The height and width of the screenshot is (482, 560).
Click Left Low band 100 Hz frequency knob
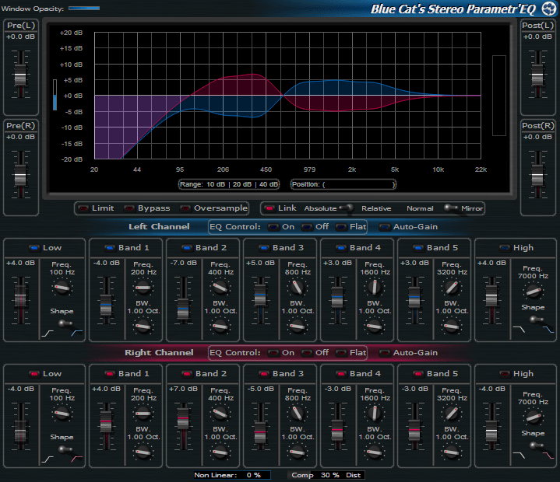tap(62, 288)
